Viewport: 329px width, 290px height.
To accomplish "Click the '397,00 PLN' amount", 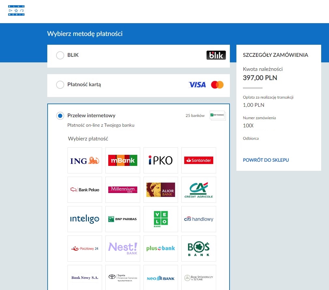I will coord(260,78).
